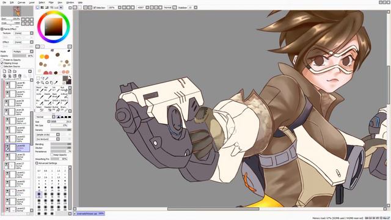Open the layer Mode Multiply dropdown
Image resolution: width=391 pixels, height=220 pixels.
pyautogui.click(x=23, y=51)
